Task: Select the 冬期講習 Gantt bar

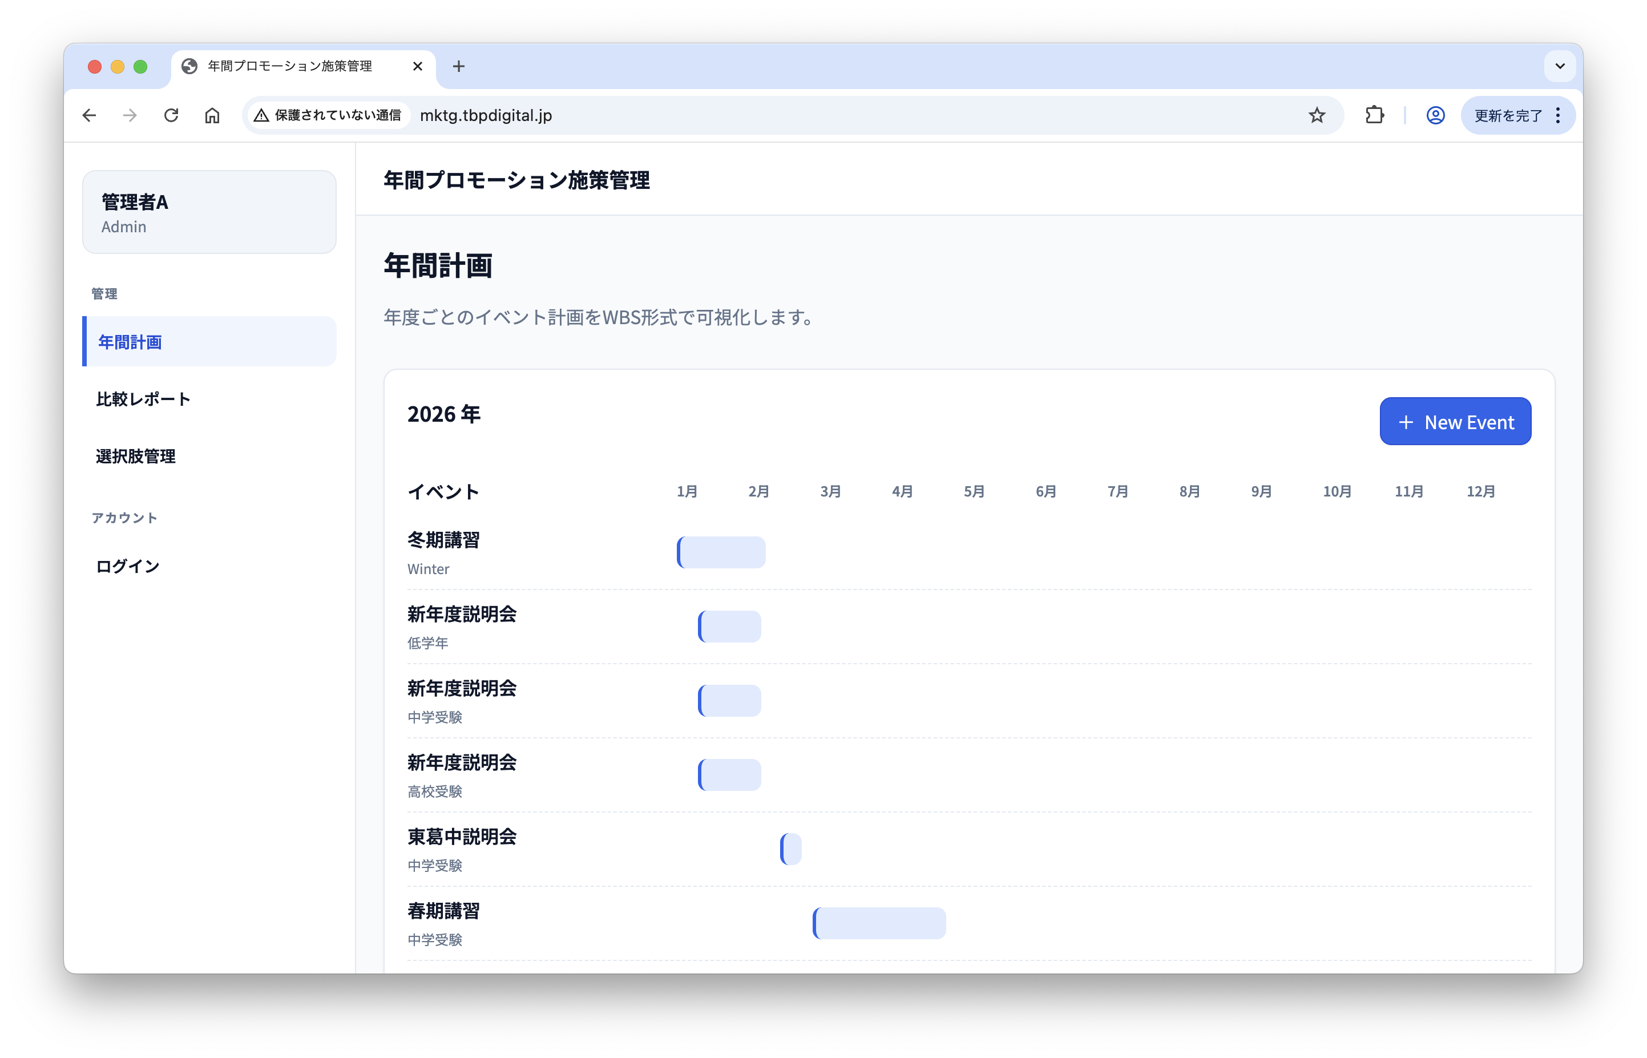Action: [x=720, y=552]
